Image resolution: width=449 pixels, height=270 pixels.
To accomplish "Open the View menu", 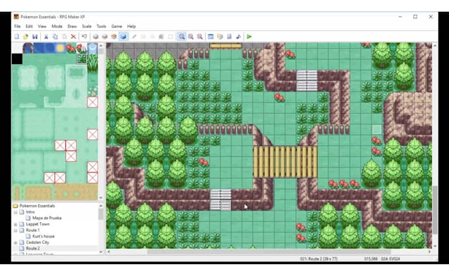I will pos(42,26).
